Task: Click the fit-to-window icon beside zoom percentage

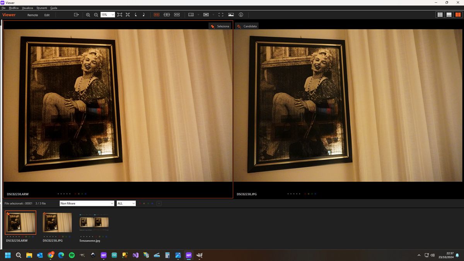Action: (x=119, y=15)
